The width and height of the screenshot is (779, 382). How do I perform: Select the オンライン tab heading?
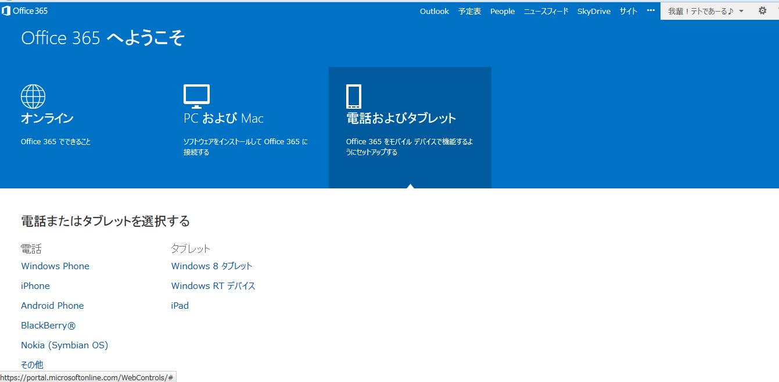pos(47,118)
